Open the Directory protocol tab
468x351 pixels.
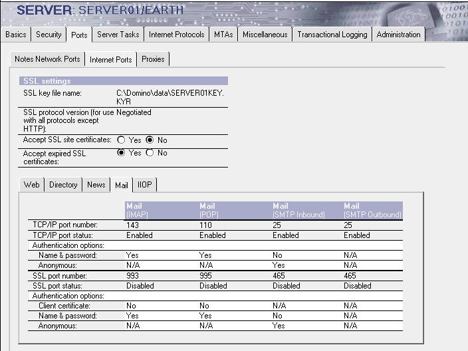[63, 185]
